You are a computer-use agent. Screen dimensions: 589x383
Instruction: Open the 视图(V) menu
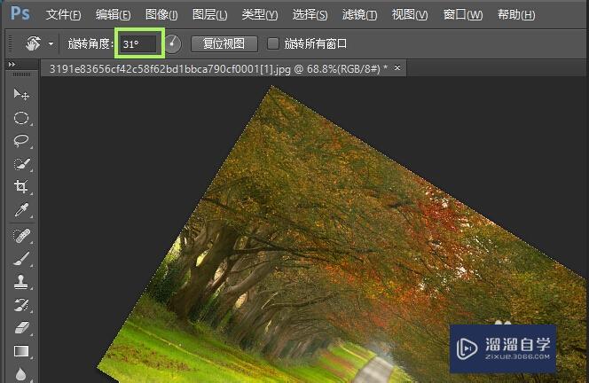click(x=410, y=15)
